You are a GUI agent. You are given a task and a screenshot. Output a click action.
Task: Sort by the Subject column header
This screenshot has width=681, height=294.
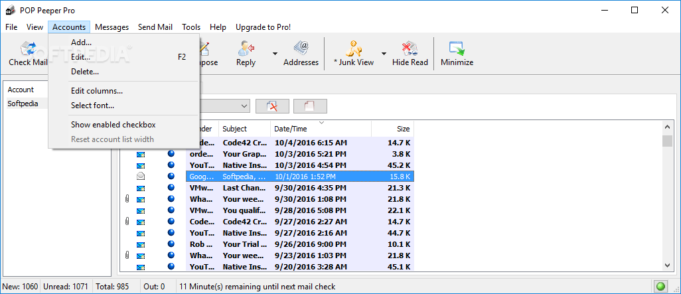coord(244,129)
